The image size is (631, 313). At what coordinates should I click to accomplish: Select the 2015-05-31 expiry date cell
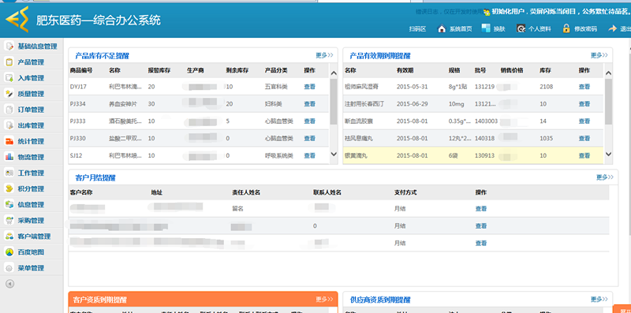point(412,87)
